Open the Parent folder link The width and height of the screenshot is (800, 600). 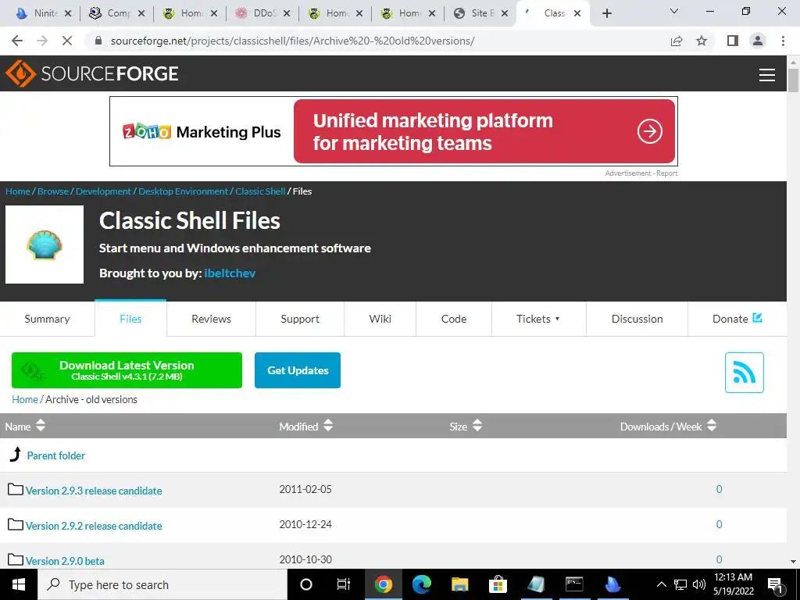point(56,455)
